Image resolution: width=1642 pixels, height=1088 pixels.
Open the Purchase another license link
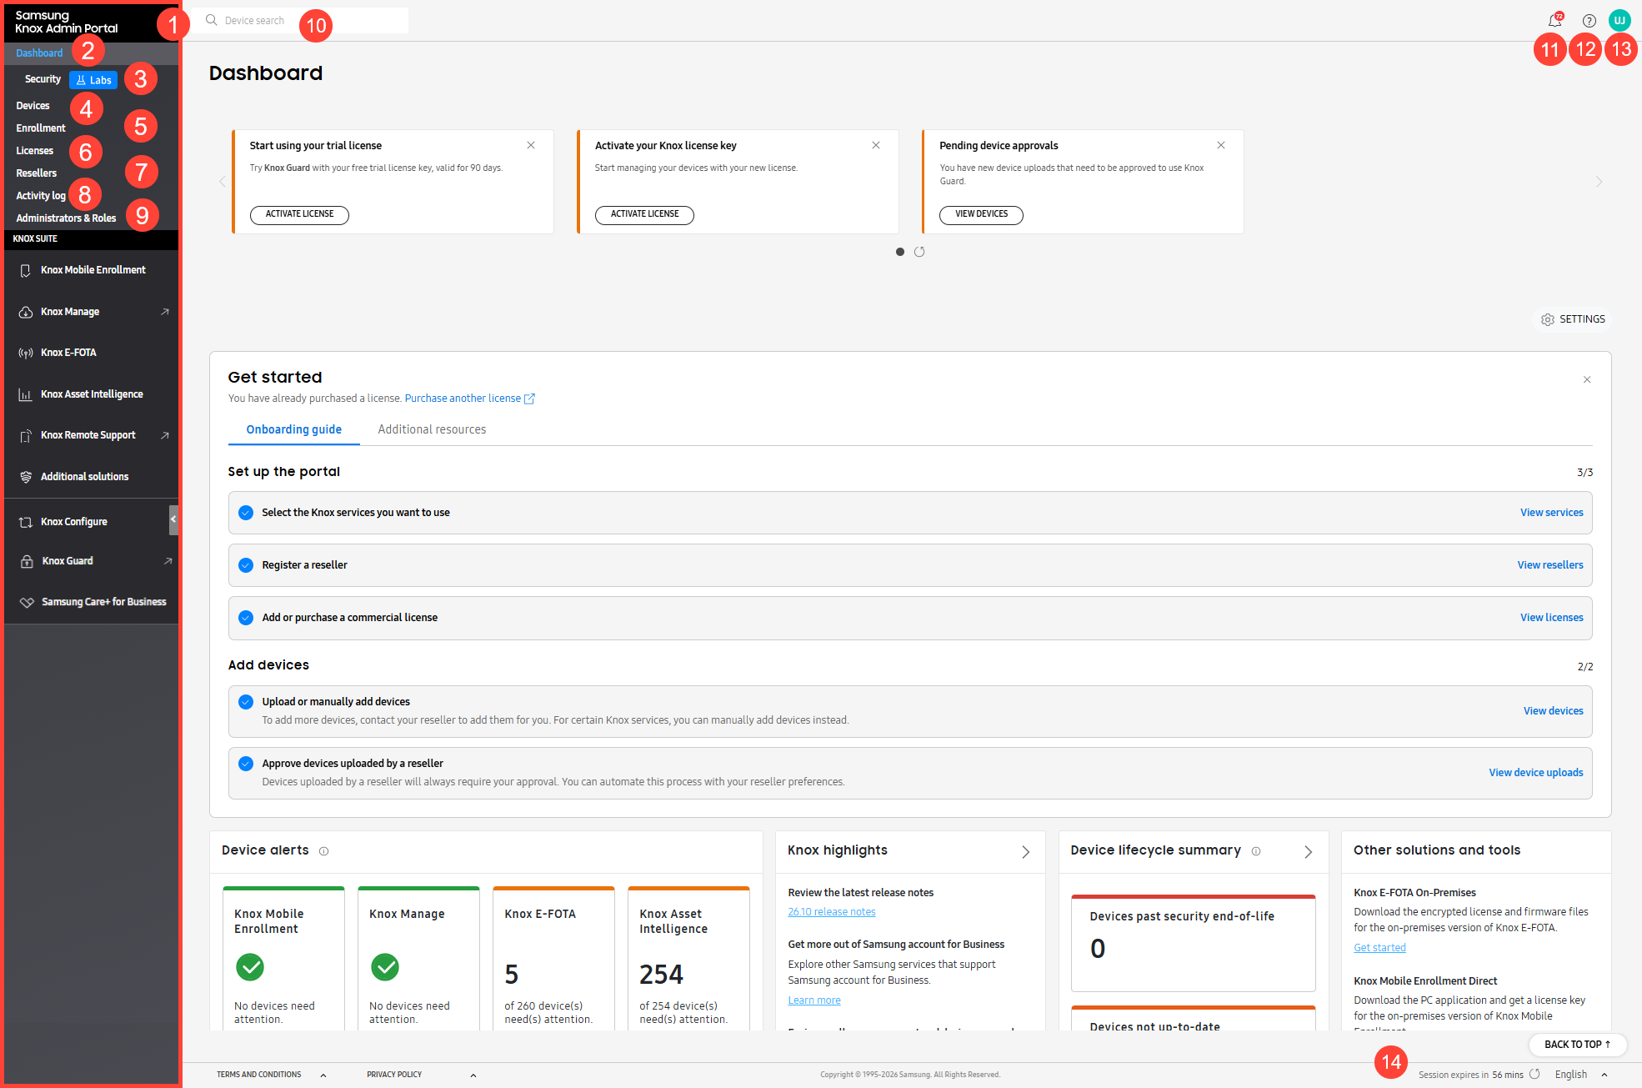pos(469,399)
